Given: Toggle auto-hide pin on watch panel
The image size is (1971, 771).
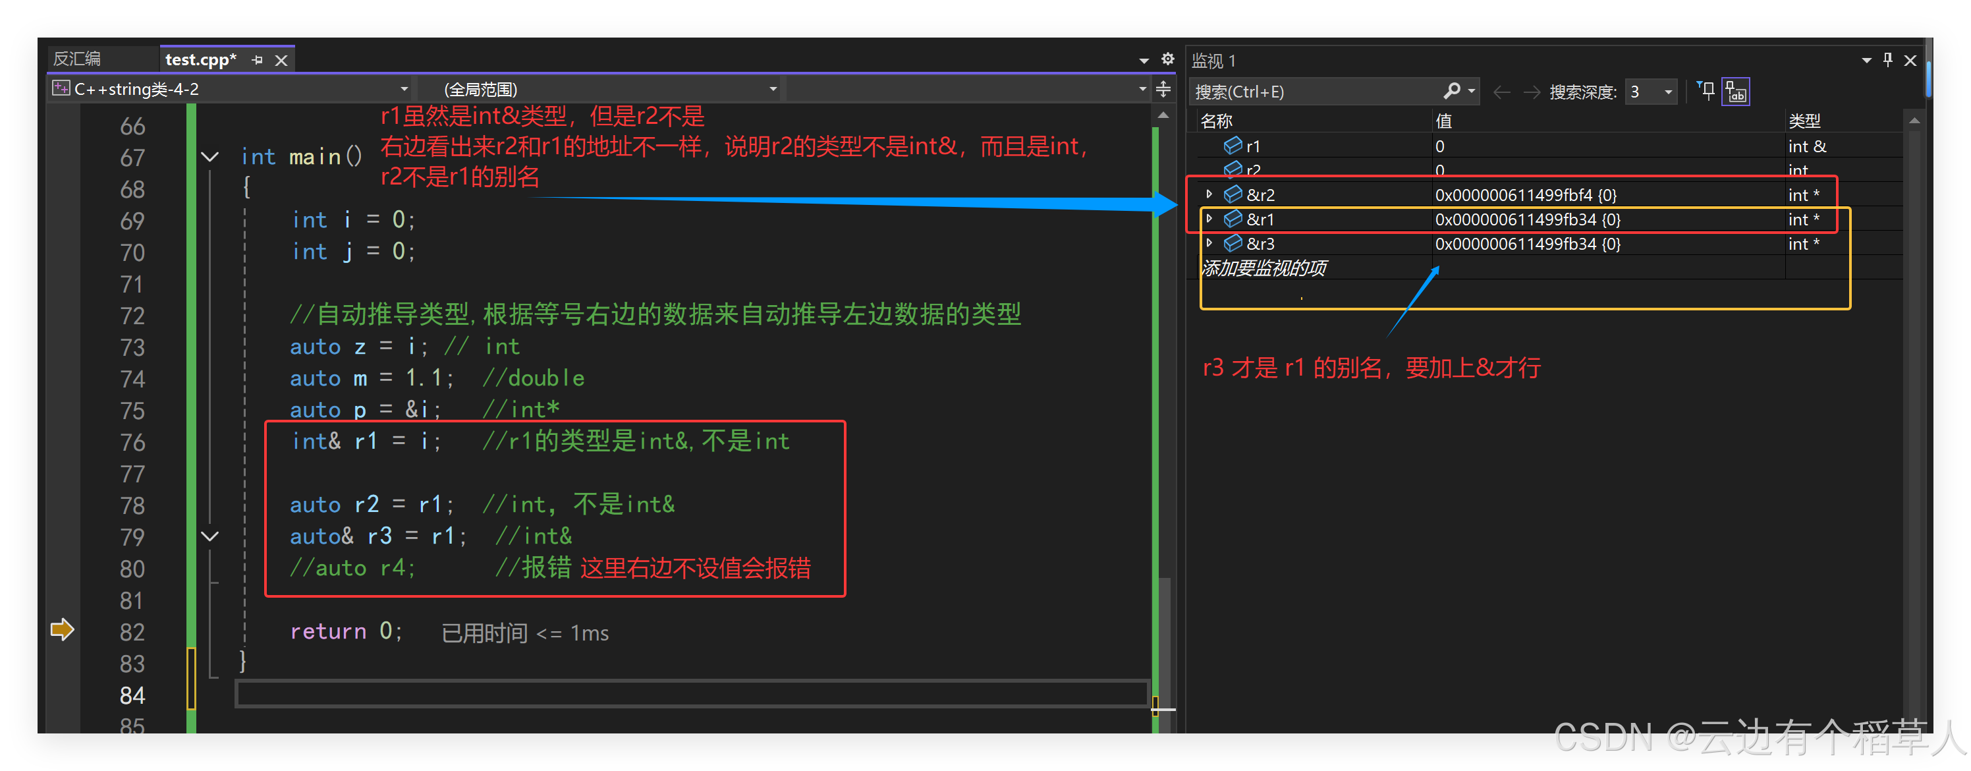Looking at the screenshot, I should click(x=1887, y=60).
